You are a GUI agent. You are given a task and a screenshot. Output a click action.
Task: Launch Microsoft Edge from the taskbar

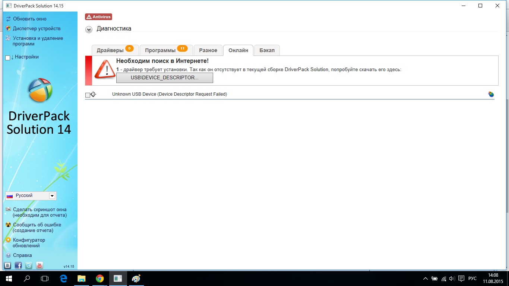(63, 278)
